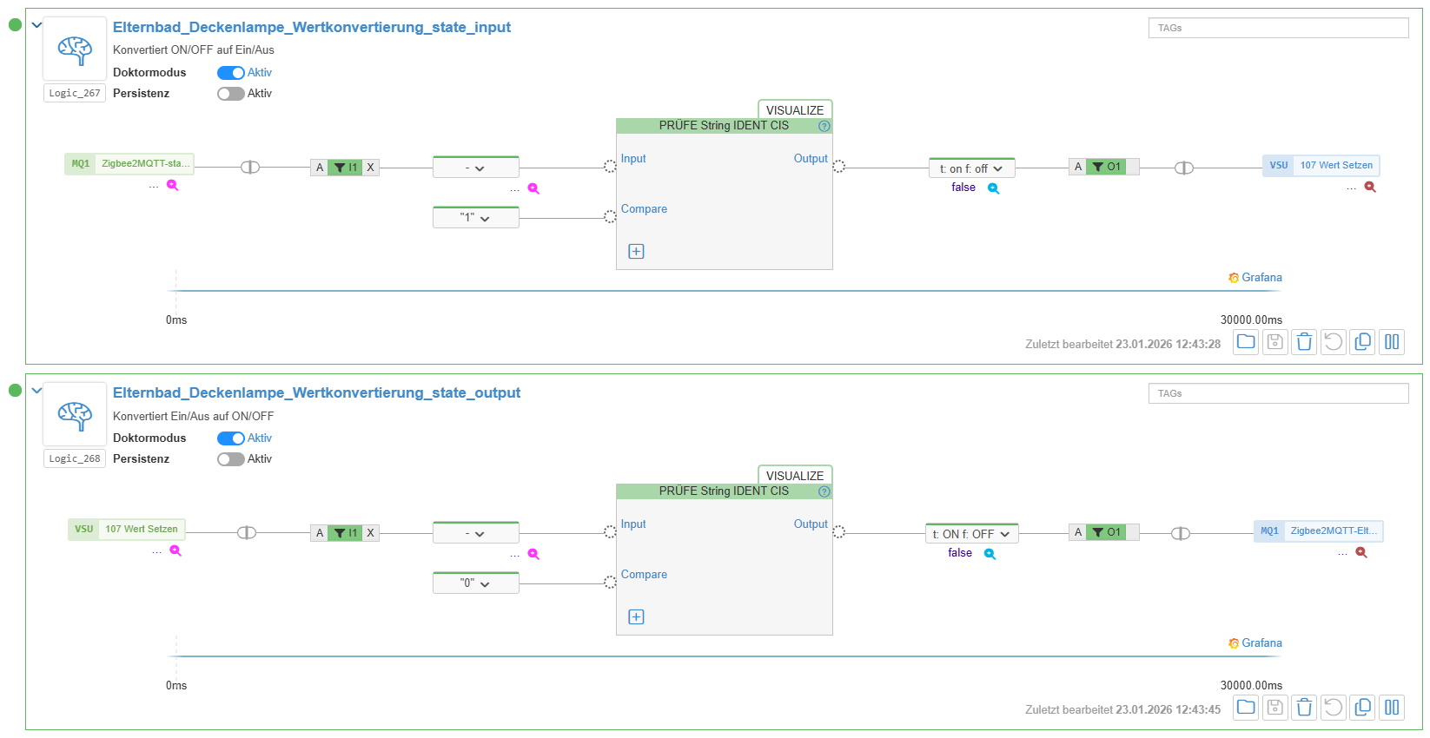Screen dimensions: 1430x738
Task: Toggle Doktormodus for Logic_267
Action: [230, 73]
